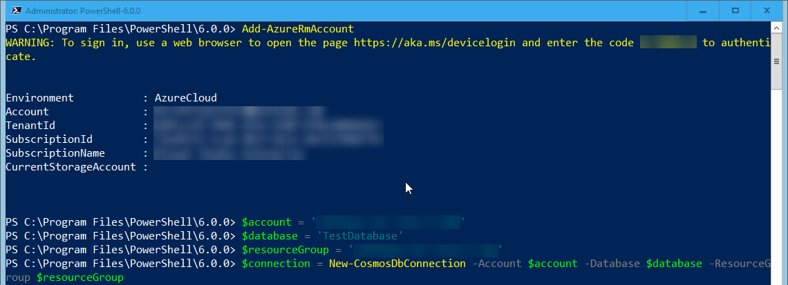
Task: Click the blurred device login code
Action: pos(668,43)
